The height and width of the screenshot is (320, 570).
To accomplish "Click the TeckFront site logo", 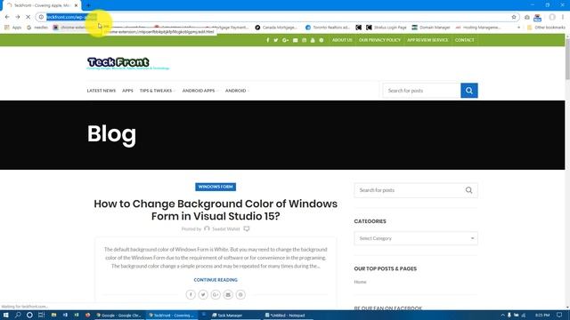I will [127, 63].
